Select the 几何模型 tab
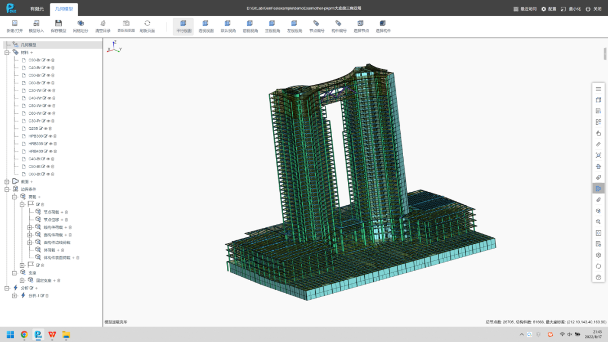Screen dimensions: 608x342 [x=64, y=9]
